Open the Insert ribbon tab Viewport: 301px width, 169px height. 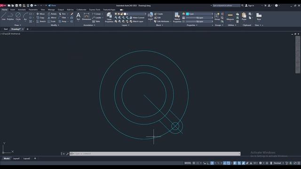pos(13,9)
